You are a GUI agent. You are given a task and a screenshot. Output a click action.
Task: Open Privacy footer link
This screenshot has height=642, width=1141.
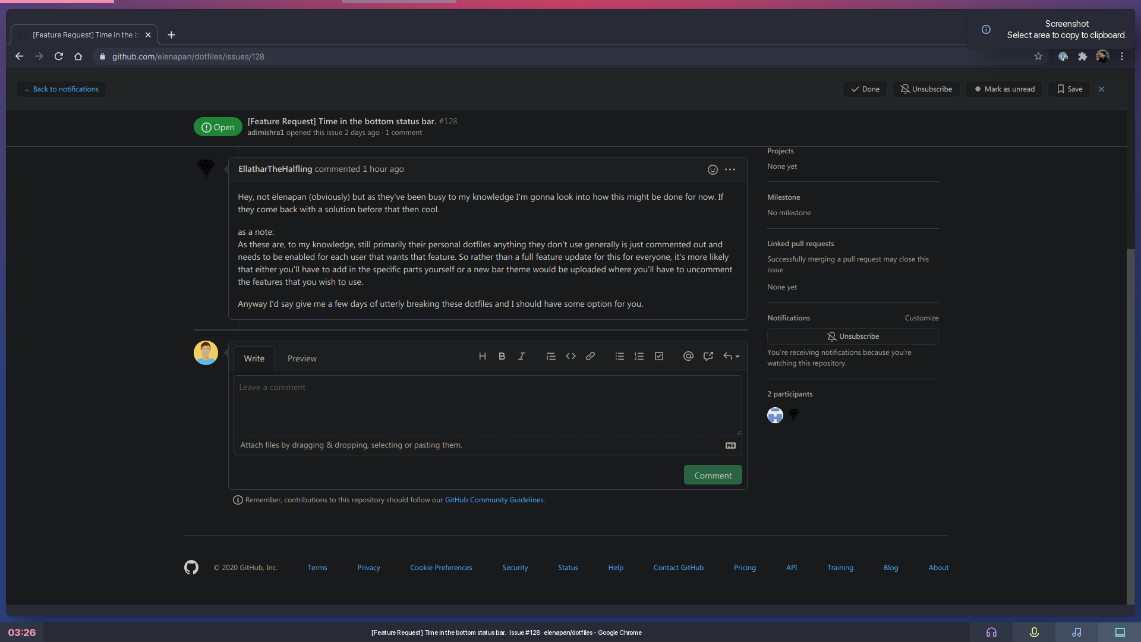[368, 568]
